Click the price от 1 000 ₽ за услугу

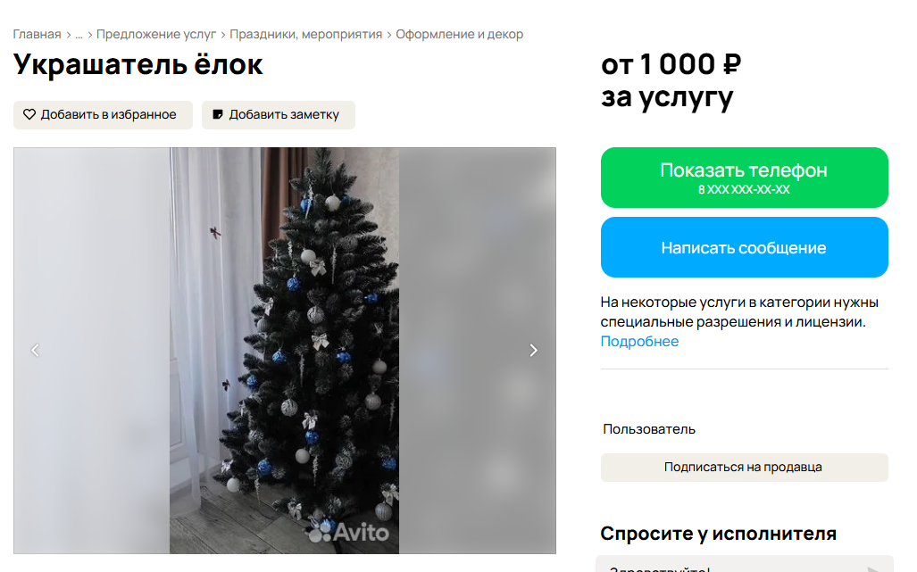(671, 80)
